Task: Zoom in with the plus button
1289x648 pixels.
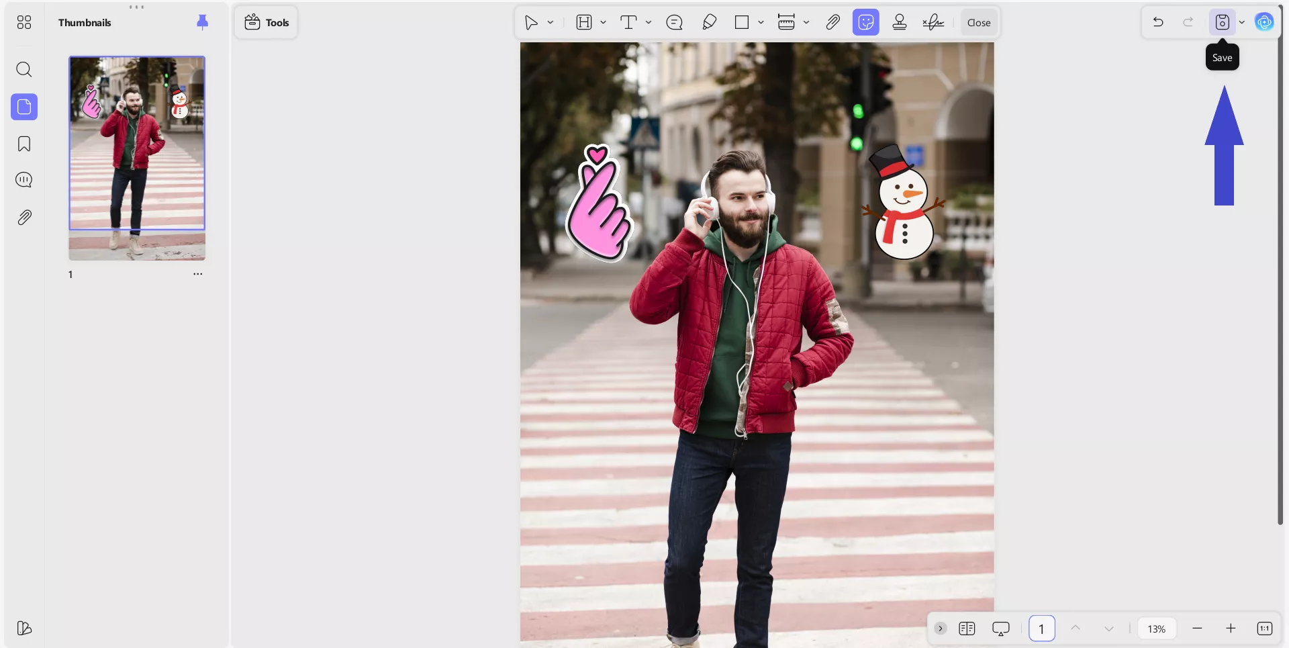Action: pos(1231,629)
